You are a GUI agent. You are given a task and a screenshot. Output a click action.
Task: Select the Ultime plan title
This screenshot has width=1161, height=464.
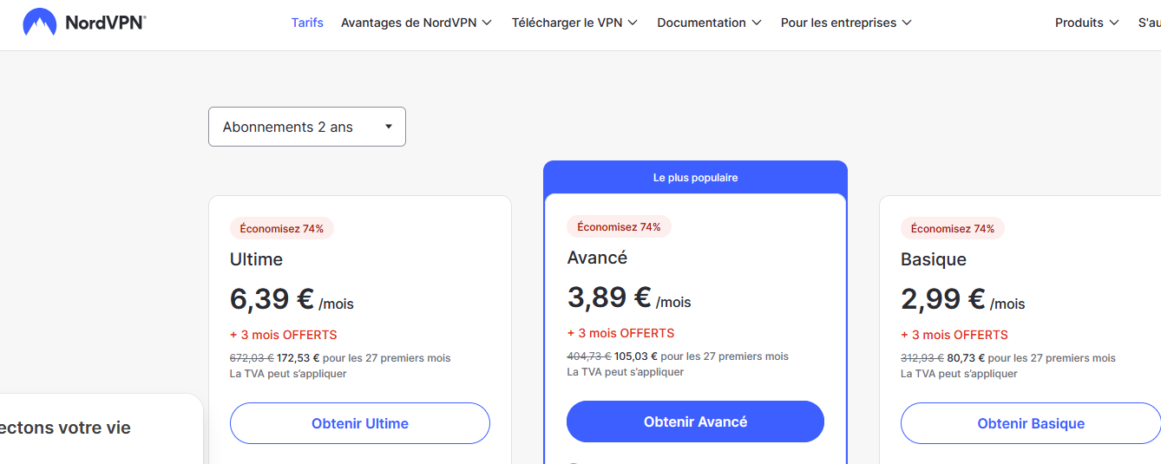(256, 259)
